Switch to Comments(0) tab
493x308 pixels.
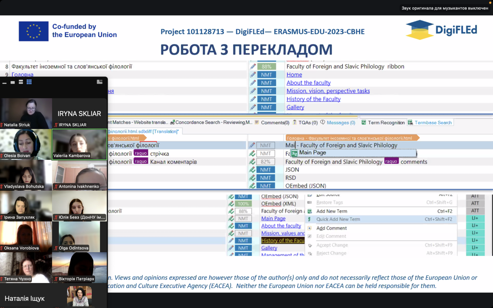pyautogui.click(x=275, y=122)
